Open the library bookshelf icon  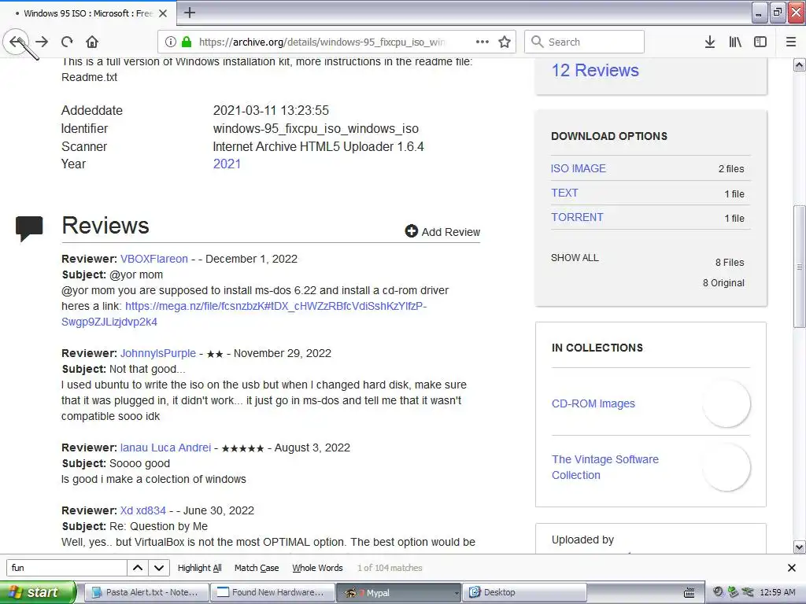(x=735, y=42)
